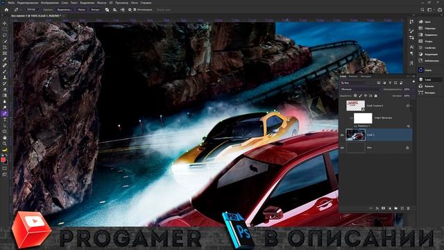Screen dimensions: 444x250
Task: Click the Маска button in options bar
Action: click(x=81, y=10)
